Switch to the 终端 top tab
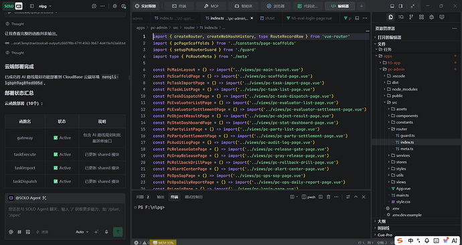The height and width of the screenshot is (245, 462). pyautogui.click(x=179, y=6)
